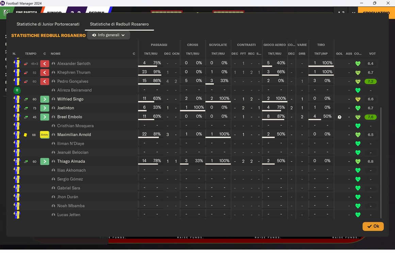The width and height of the screenshot is (395, 272).
Task: Click Iliman N'Diaye's name
Action: 70,143
